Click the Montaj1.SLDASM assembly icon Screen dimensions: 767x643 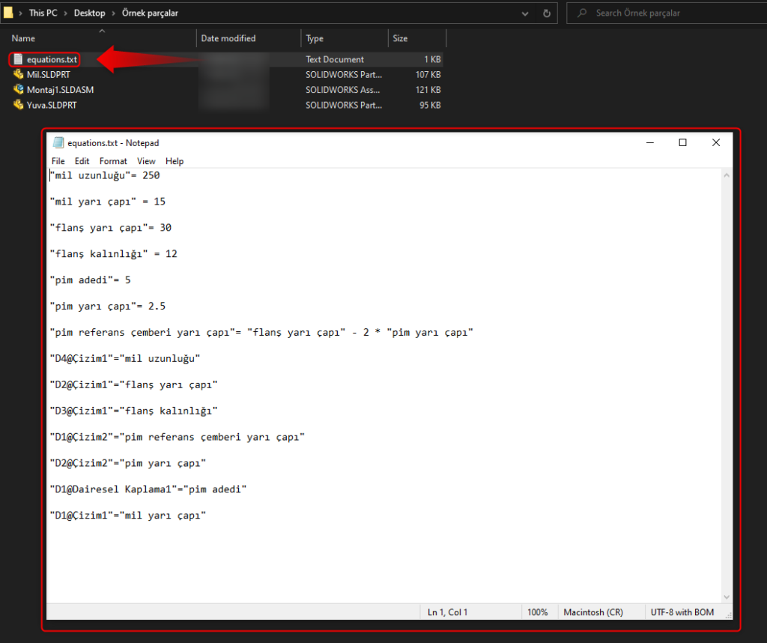(18, 89)
